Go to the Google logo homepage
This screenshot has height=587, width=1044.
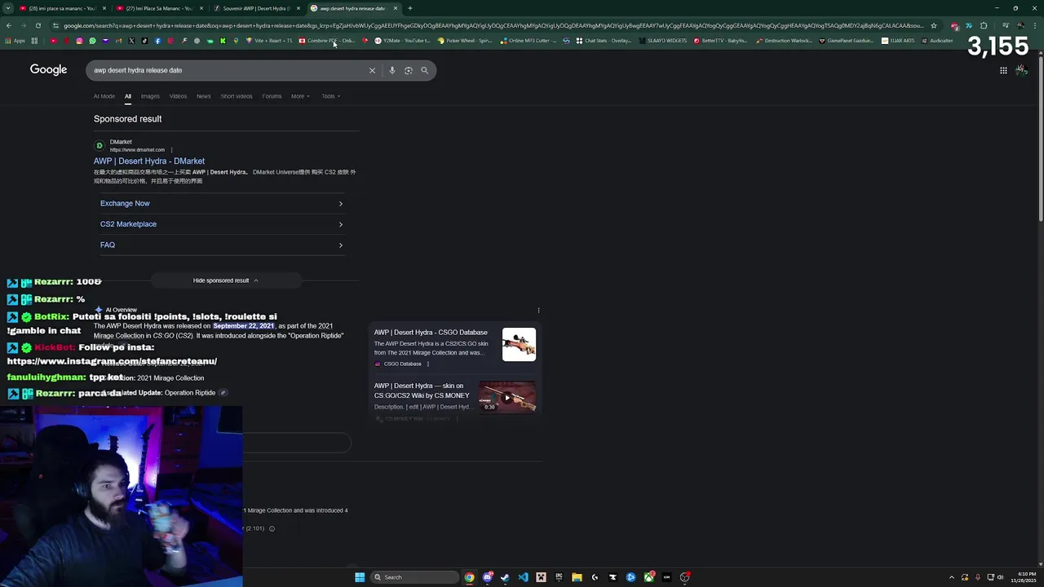pos(48,69)
